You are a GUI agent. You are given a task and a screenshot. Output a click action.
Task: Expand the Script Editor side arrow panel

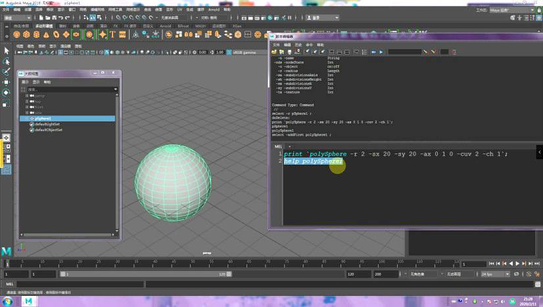539,152
